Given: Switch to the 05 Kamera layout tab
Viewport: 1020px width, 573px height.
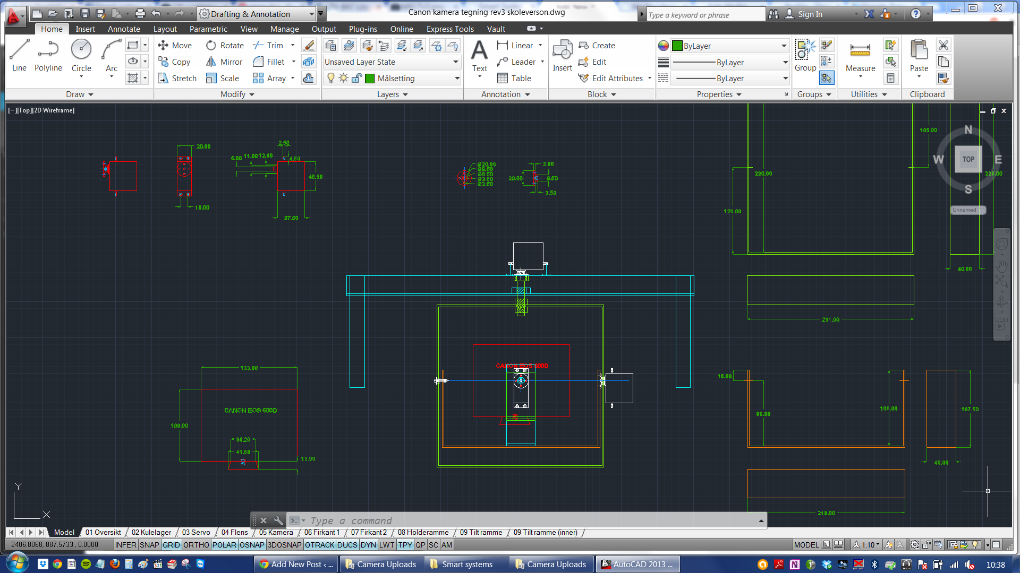Looking at the screenshot, I should 276,532.
